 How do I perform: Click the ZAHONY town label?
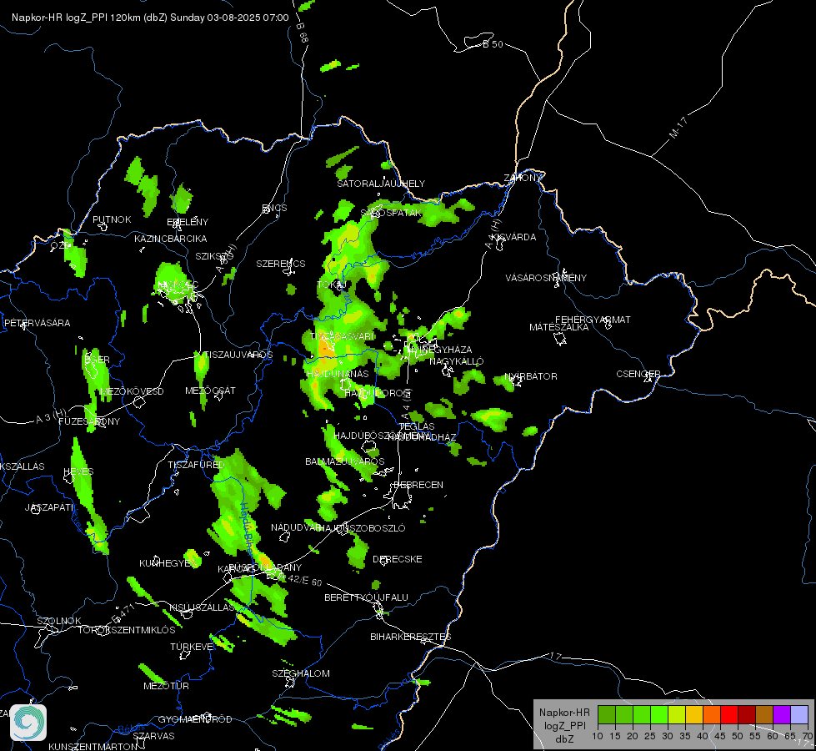pyautogui.click(x=523, y=178)
